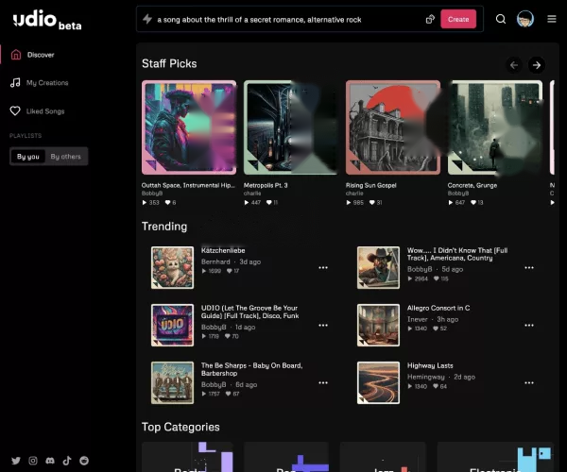Viewport: 567px width, 472px height.
Task: Open options for Kätzchenliebe
Action: coord(323,267)
